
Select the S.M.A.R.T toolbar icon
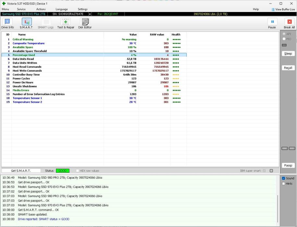(x=27, y=21)
